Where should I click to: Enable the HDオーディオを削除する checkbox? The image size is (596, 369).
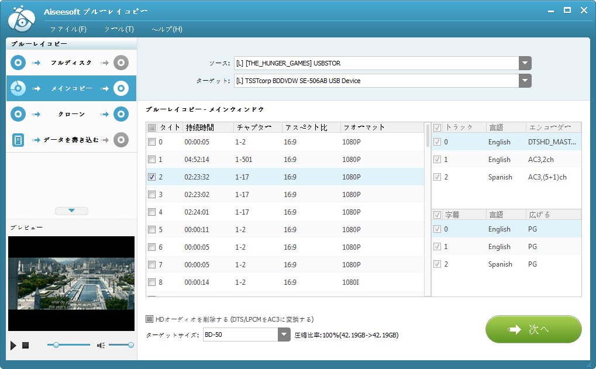(x=150, y=319)
